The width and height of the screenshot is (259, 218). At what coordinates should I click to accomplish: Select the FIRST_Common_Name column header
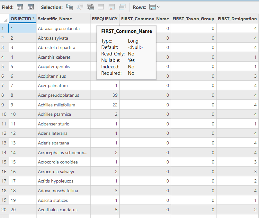click(x=145, y=19)
